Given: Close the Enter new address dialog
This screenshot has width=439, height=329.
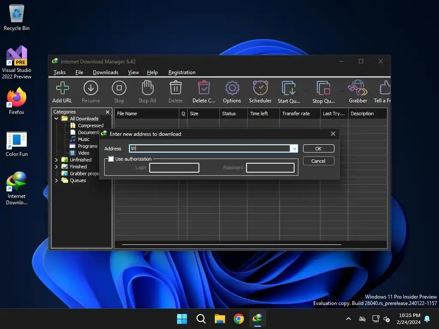Looking at the screenshot, I should point(333,134).
